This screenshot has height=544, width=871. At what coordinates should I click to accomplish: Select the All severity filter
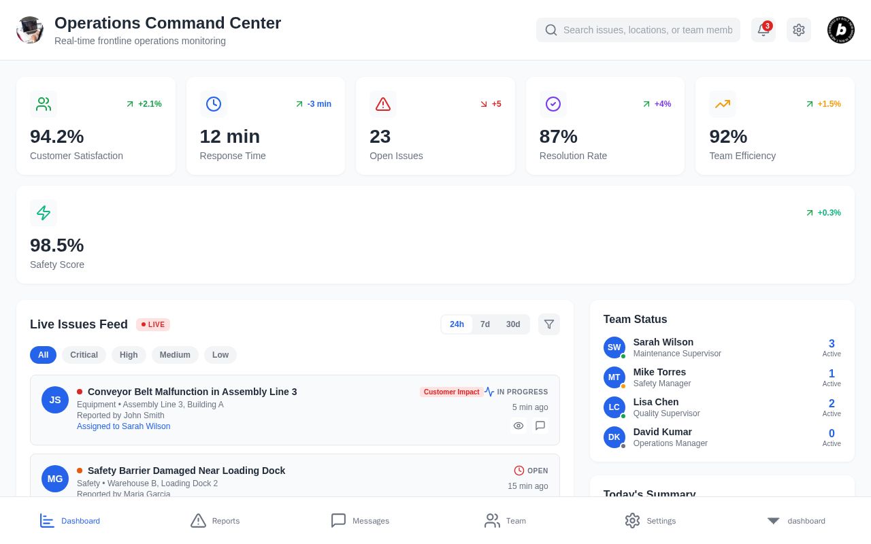point(44,355)
